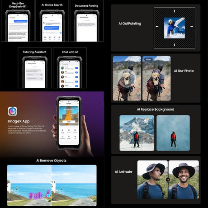
Task: Tap the blue send icon in AI Online Search
Action: pyautogui.click(x=61, y=33)
